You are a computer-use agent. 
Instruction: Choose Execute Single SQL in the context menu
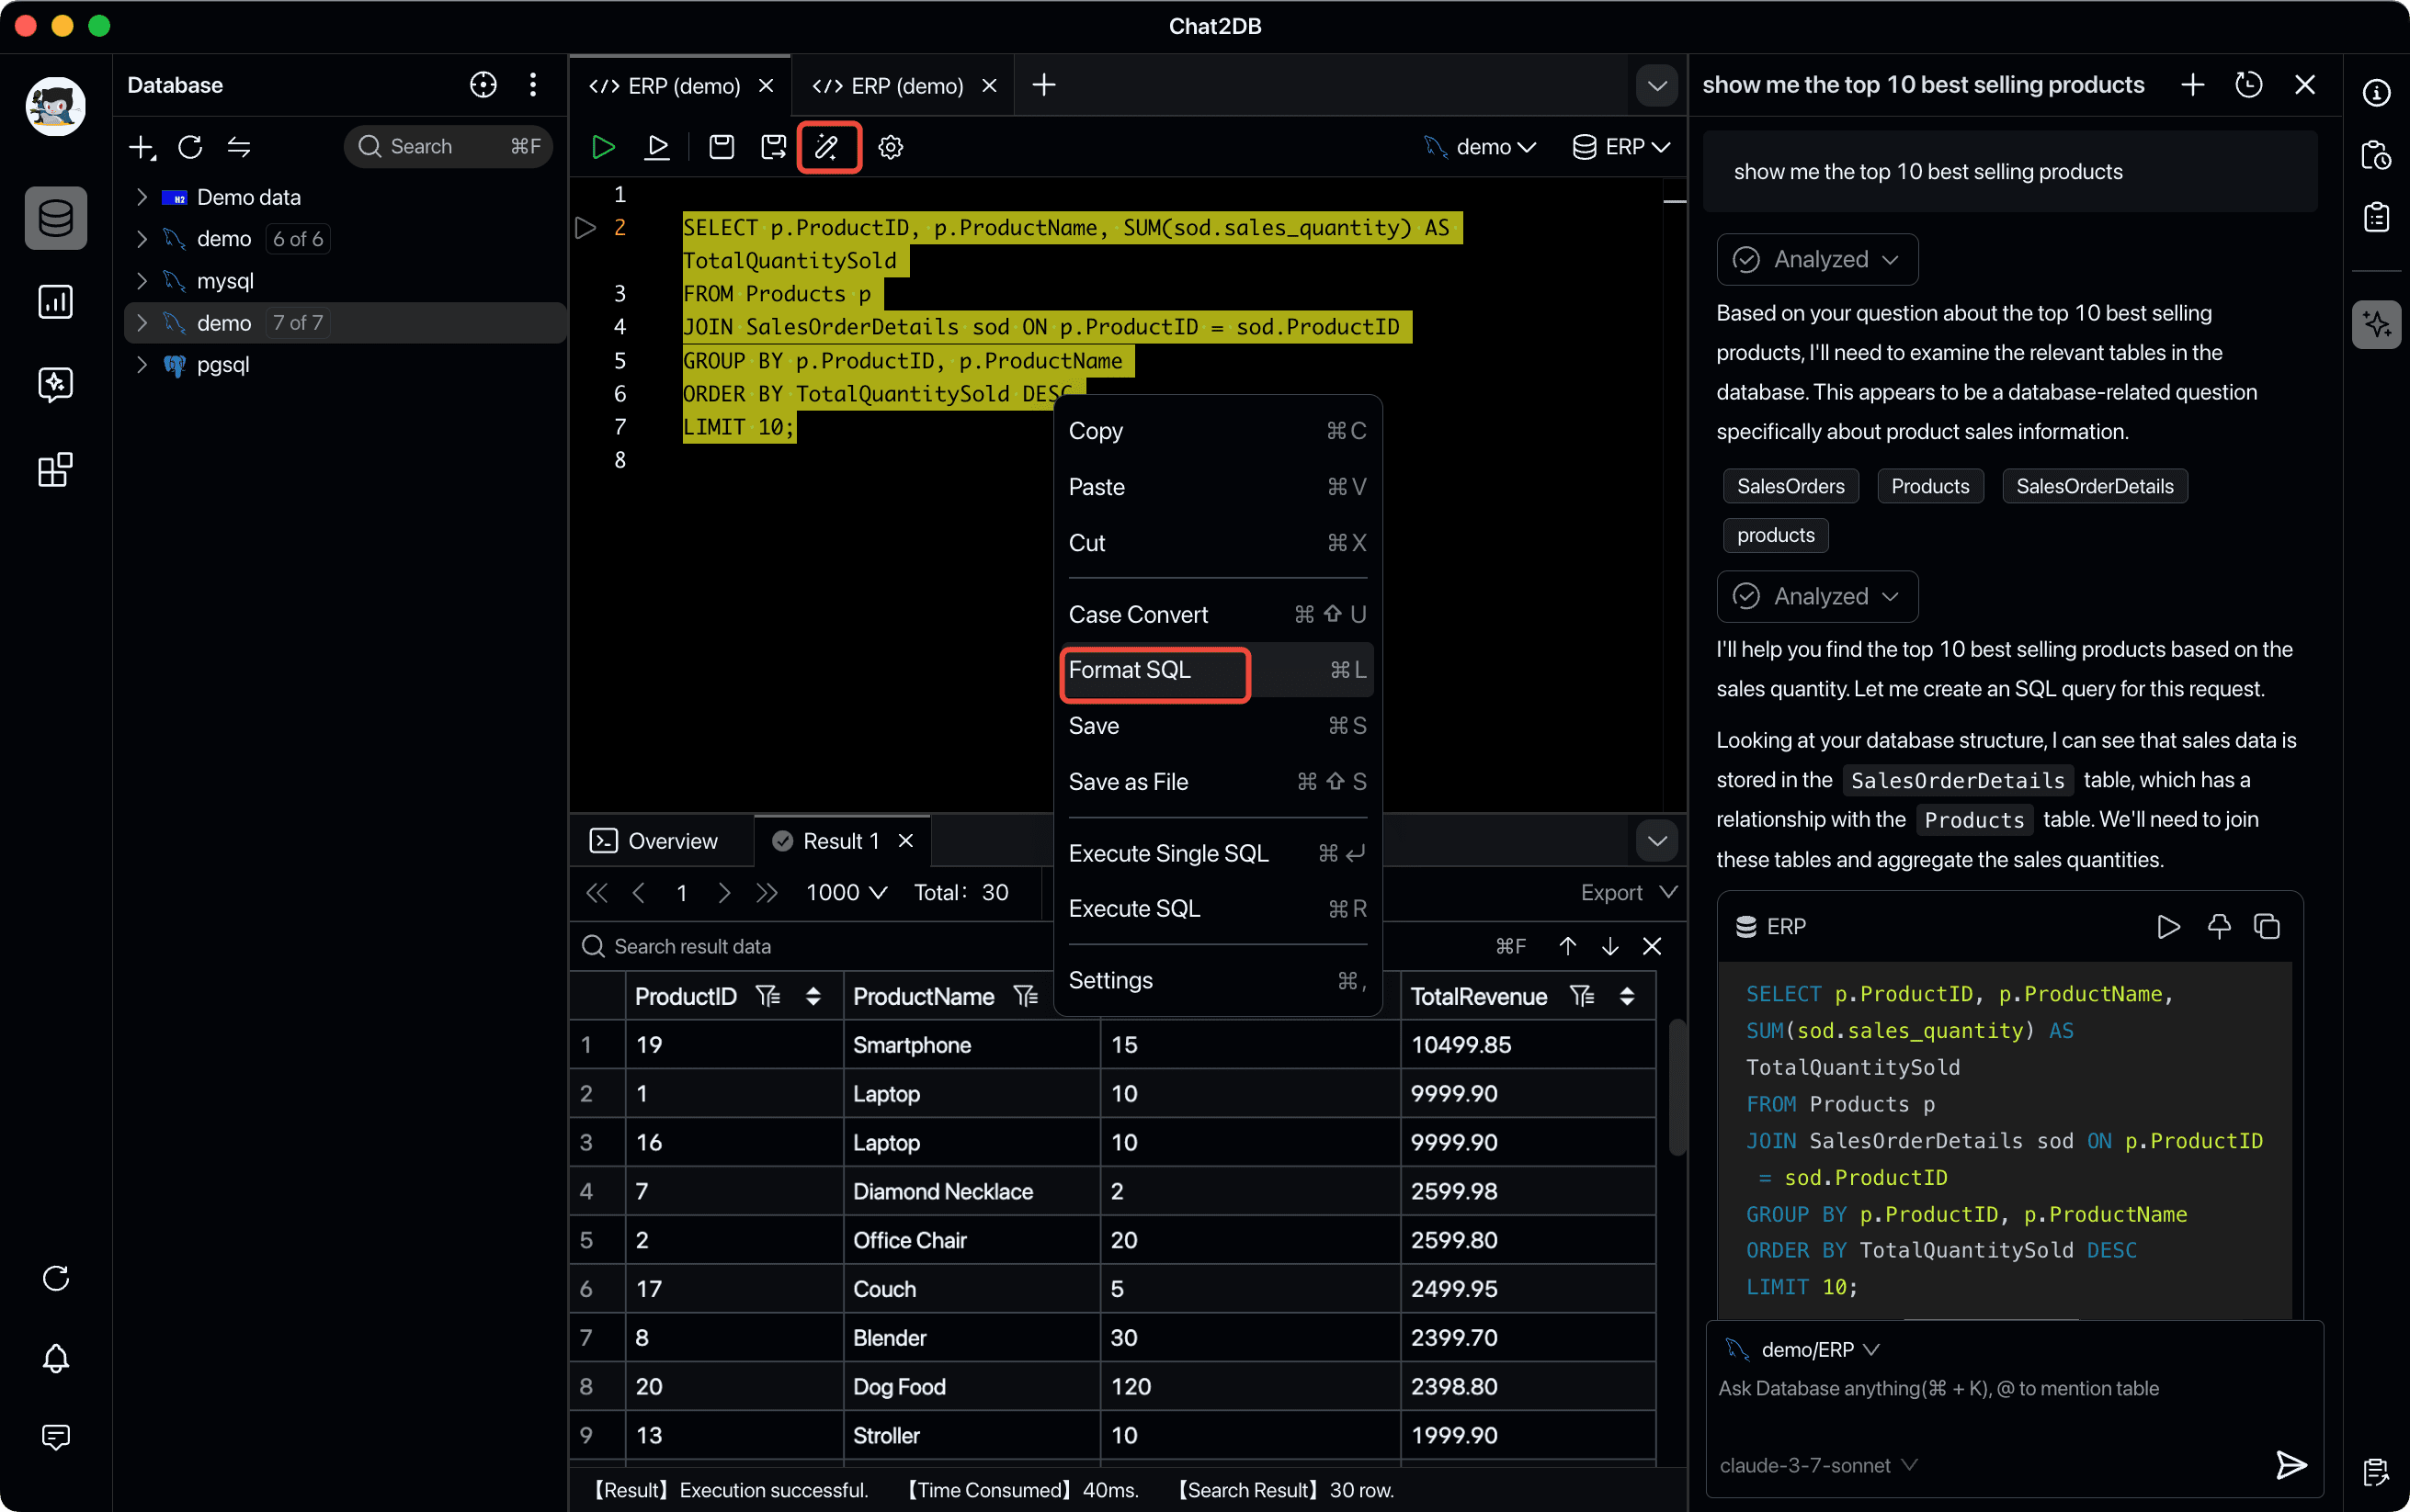click(x=1218, y=853)
